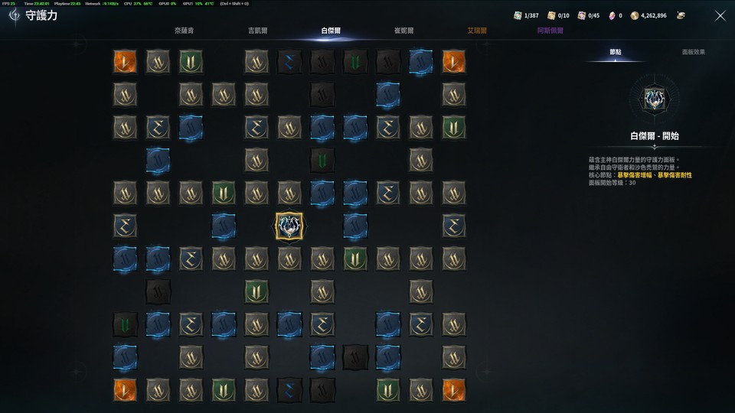Click the purple crystal currency icon
Viewport: 735px width, 413px height.
coord(612,15)
